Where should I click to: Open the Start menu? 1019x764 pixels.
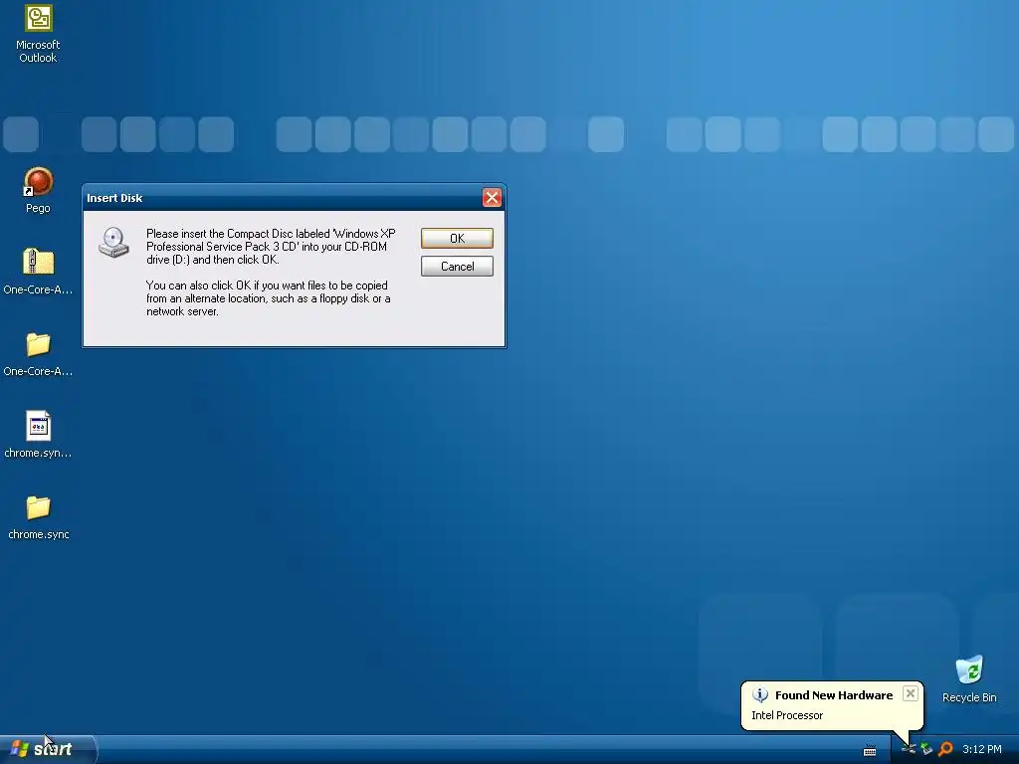[x=48, y=749]
